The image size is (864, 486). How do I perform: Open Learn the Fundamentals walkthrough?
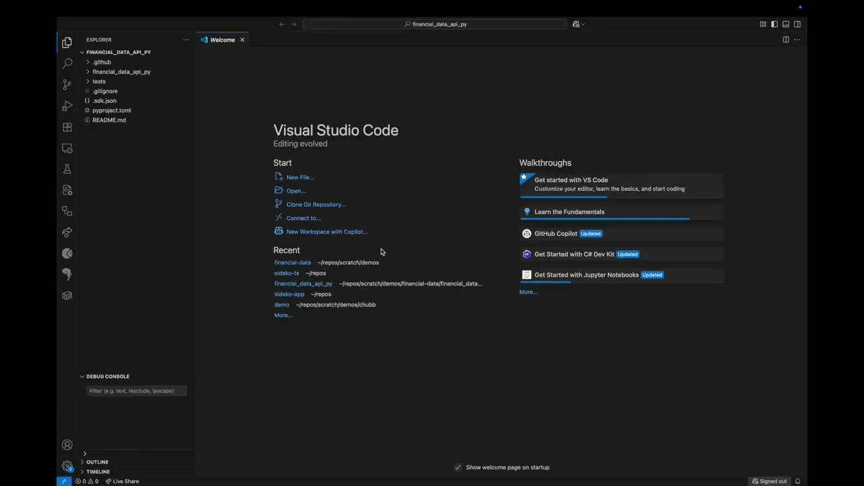[x=621, y=212]
